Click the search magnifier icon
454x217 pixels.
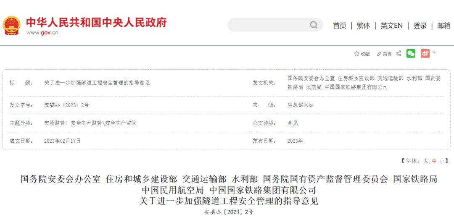(314, 25)
